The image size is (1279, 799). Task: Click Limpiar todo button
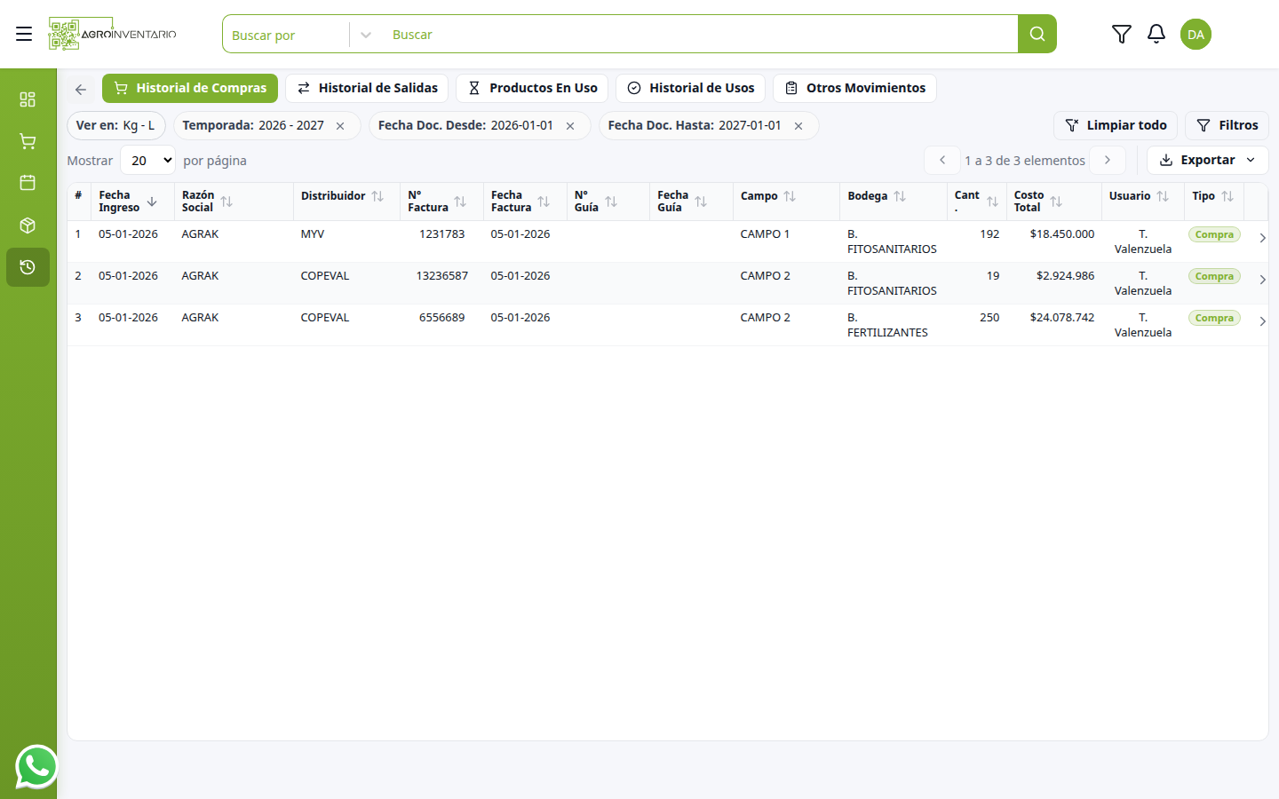point(1116,125)
